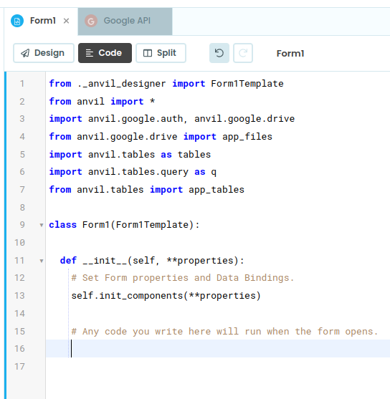
Task: Open the Split view
Action: coord(161,53)
